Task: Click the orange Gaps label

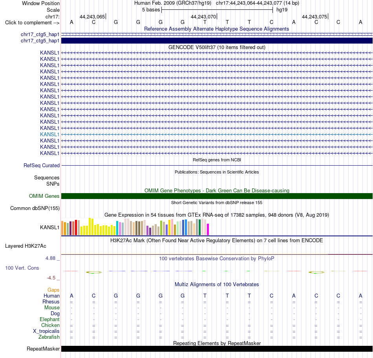Action: pyautogui.click(x=53, y=290)
